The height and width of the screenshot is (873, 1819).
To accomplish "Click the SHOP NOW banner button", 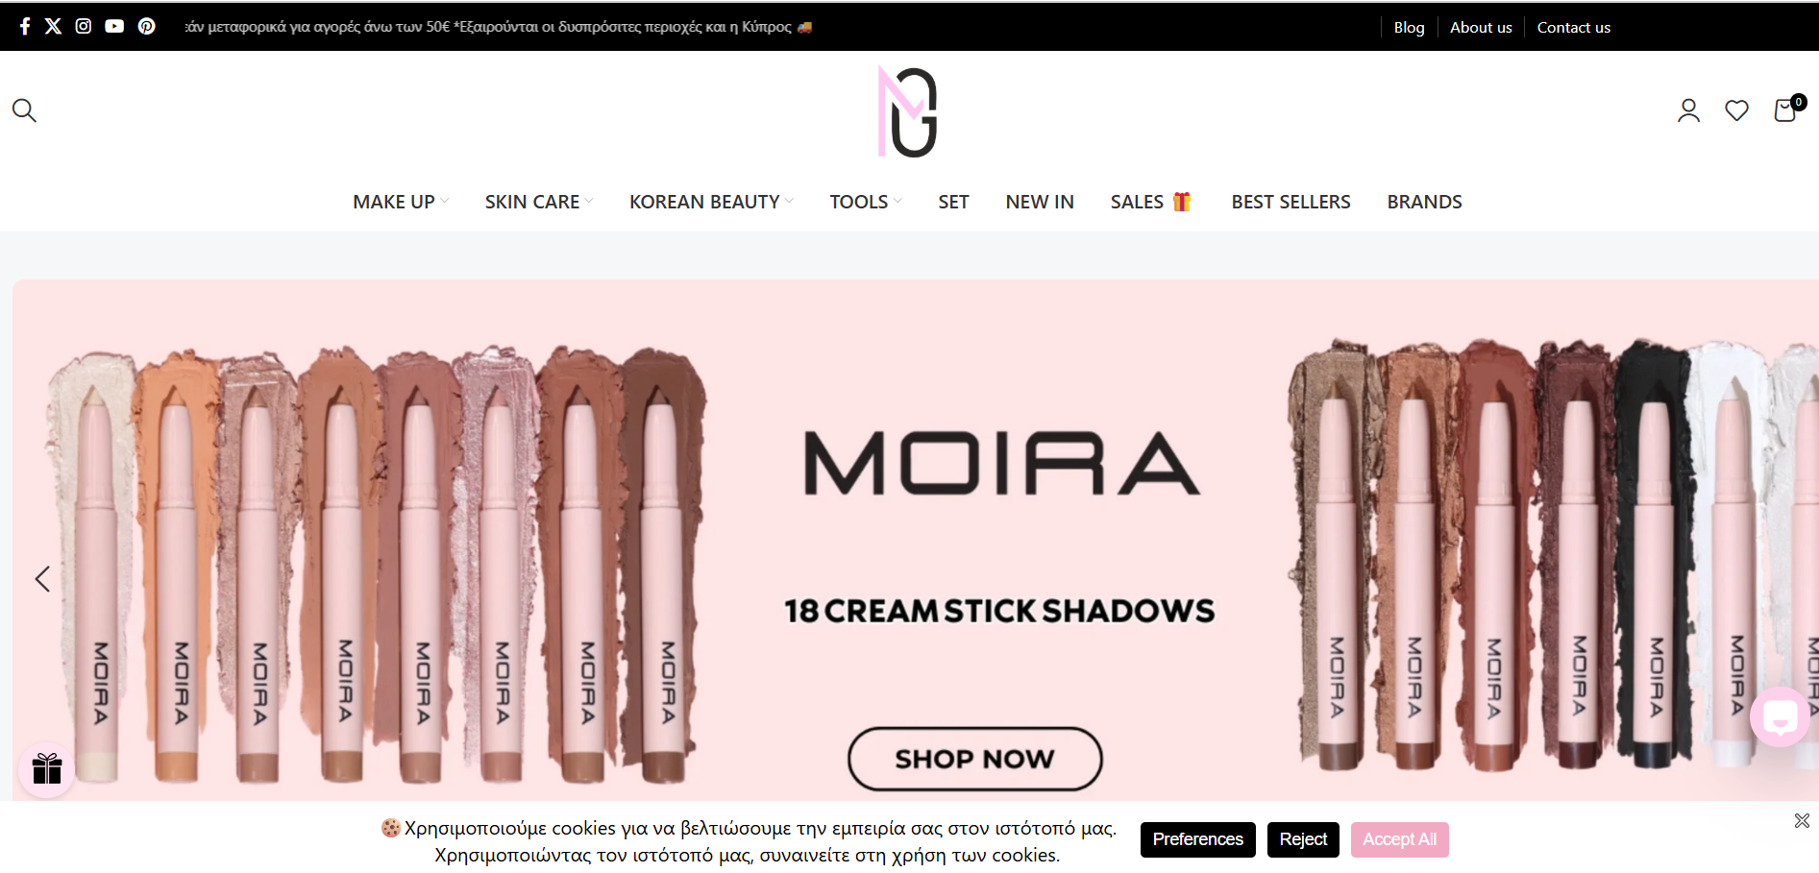I will (x=974, y=759).
